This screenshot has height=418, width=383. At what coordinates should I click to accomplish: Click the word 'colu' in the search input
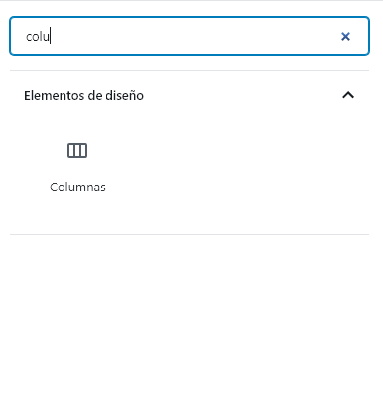[x=38, y=37]
